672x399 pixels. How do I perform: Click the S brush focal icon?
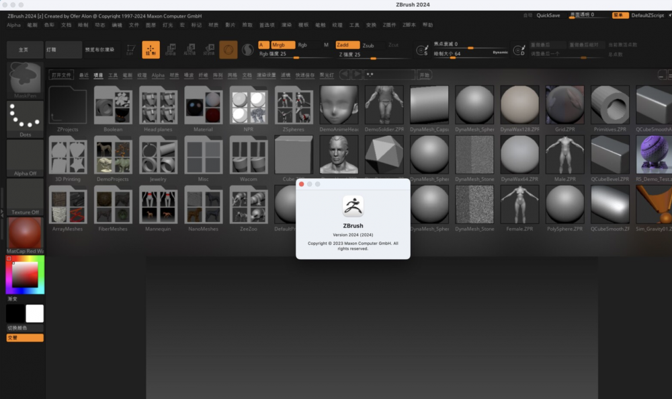pos(422,50)
